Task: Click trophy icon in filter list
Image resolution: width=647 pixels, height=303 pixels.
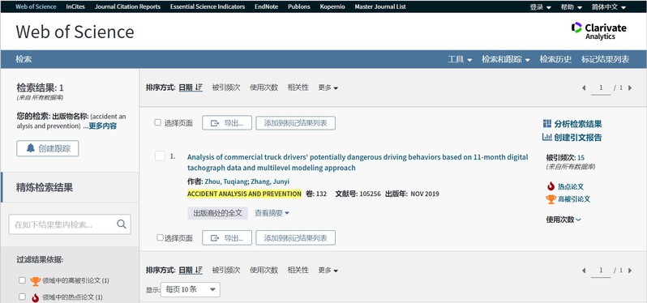Action: point(36,281)
